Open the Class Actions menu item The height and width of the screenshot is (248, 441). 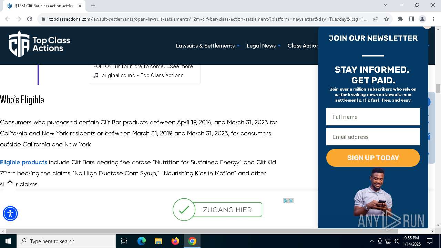pyautogui.click(x=303, y=45)
